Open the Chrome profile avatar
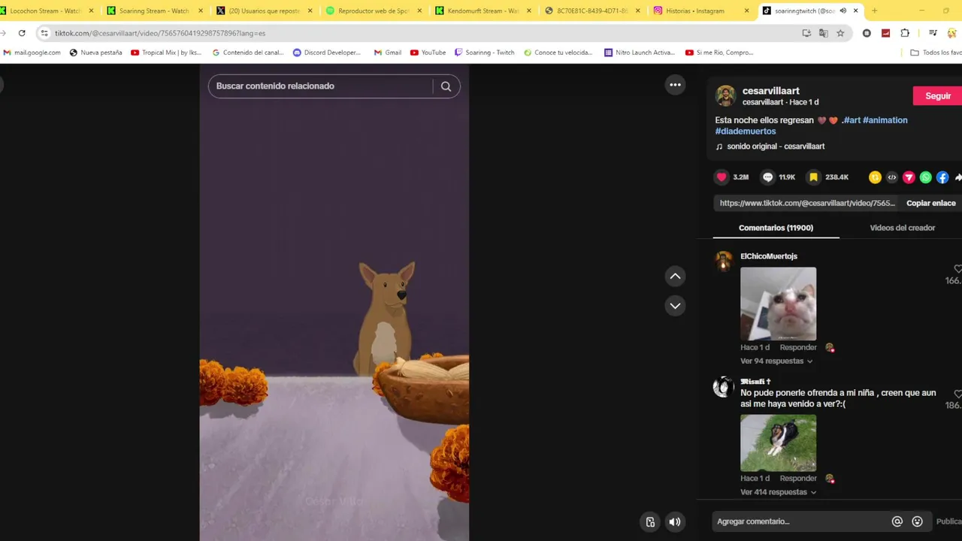The image size is (962, 541). (953, 33)
